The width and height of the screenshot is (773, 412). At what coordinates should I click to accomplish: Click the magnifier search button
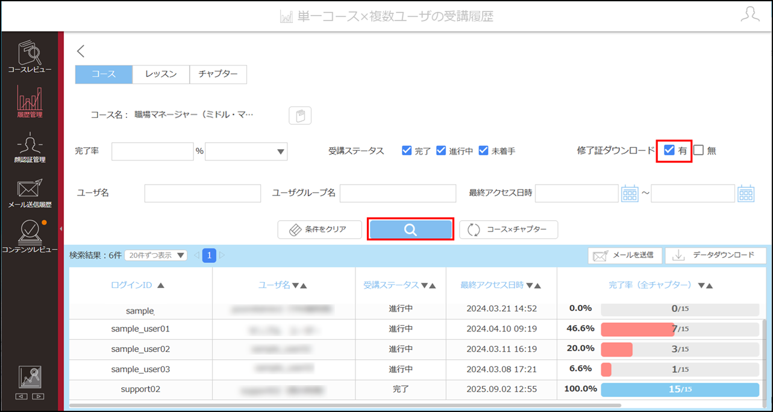click(x=410, y=230)
